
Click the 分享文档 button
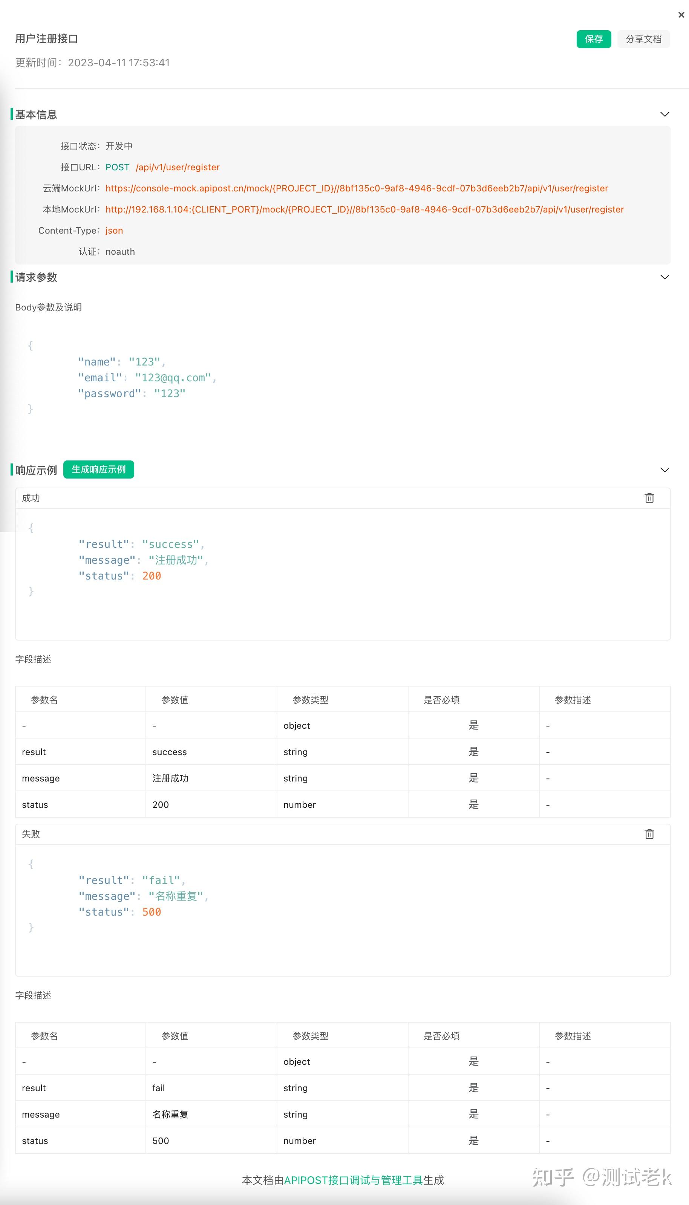tap(643, 39)
